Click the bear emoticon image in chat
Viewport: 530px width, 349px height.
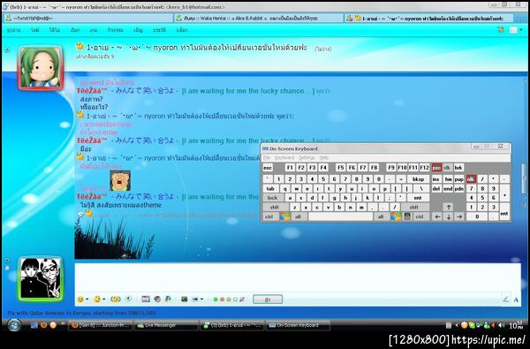120,180
